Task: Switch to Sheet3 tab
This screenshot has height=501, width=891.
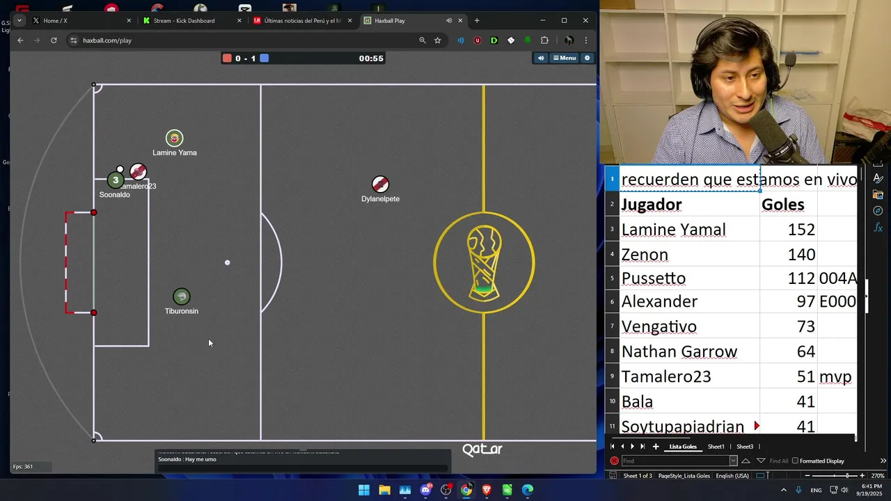Action: 745,447
